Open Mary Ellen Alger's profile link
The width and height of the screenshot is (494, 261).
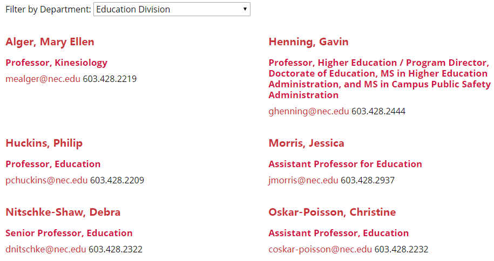coord(50,42)
